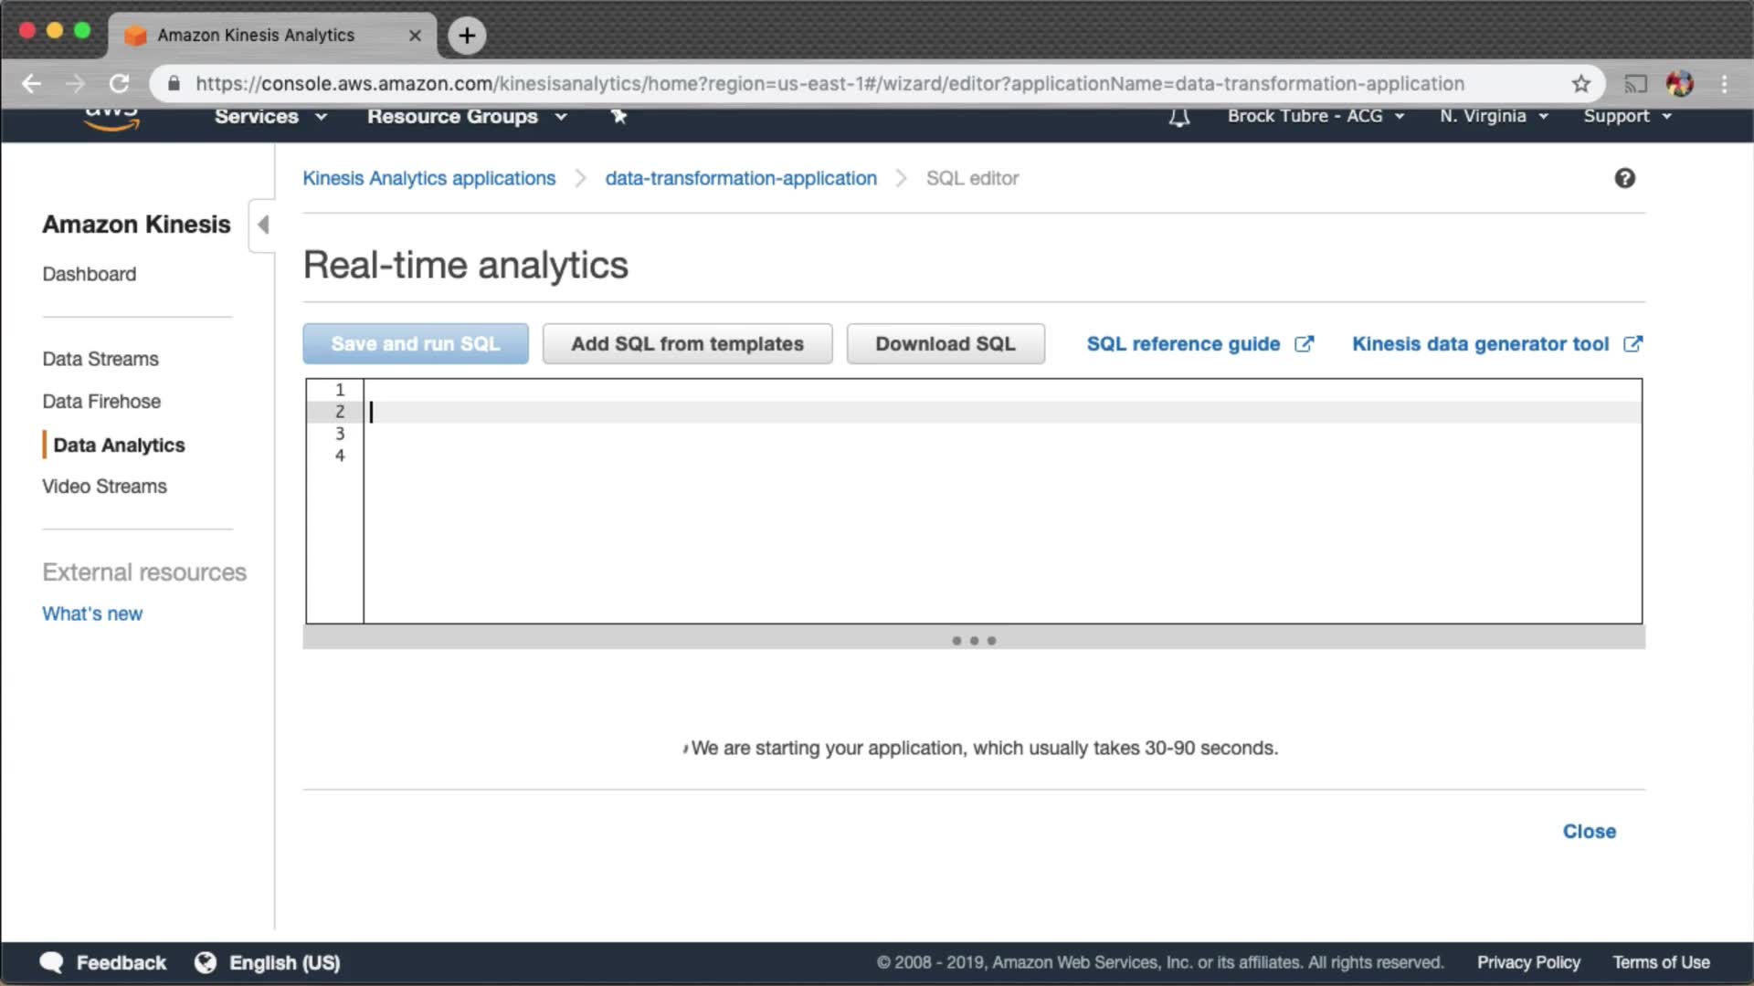Click Add SQL from templates button
Screen dimensions: 1754x986
[x=687, y=344]
